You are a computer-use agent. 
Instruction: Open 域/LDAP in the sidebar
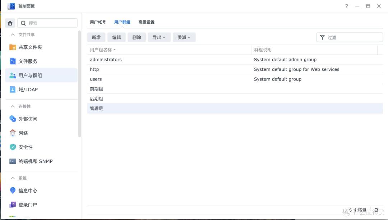click(41, 90)
